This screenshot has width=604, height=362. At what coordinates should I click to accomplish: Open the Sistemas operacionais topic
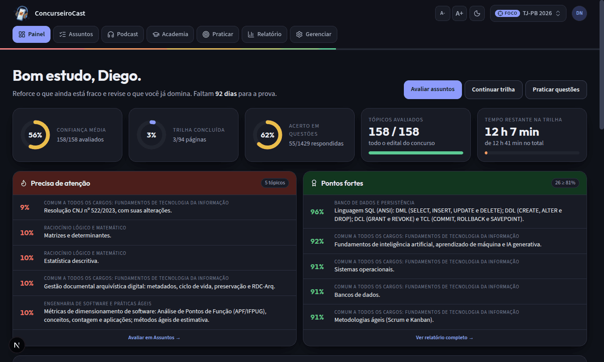tap(445, 266)
